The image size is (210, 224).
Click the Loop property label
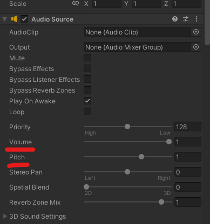point(17,112)
